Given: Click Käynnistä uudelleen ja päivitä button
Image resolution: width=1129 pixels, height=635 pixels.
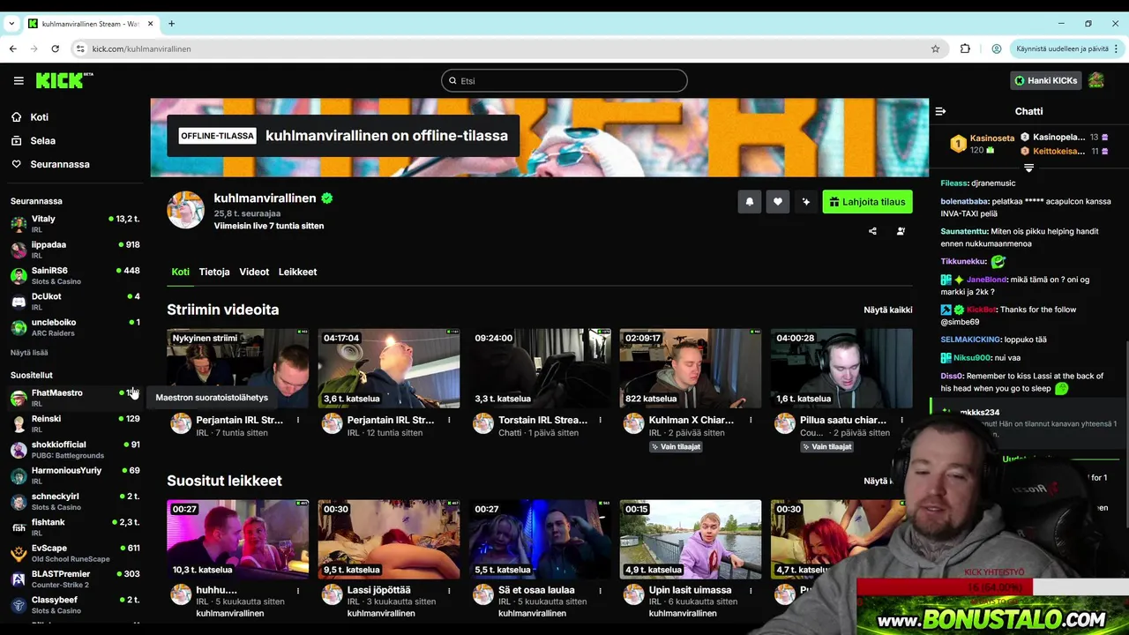Looking at the screenshot, I should click(x=1062, y=49).
